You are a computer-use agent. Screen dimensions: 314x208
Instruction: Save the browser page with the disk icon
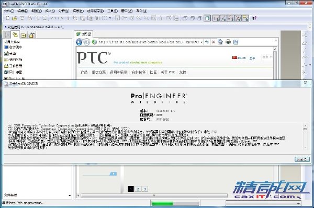(235, 42)
